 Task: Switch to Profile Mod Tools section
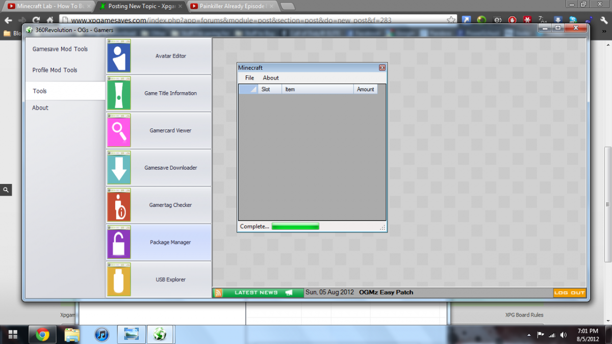pyautogui.click(x=55, y=70)
